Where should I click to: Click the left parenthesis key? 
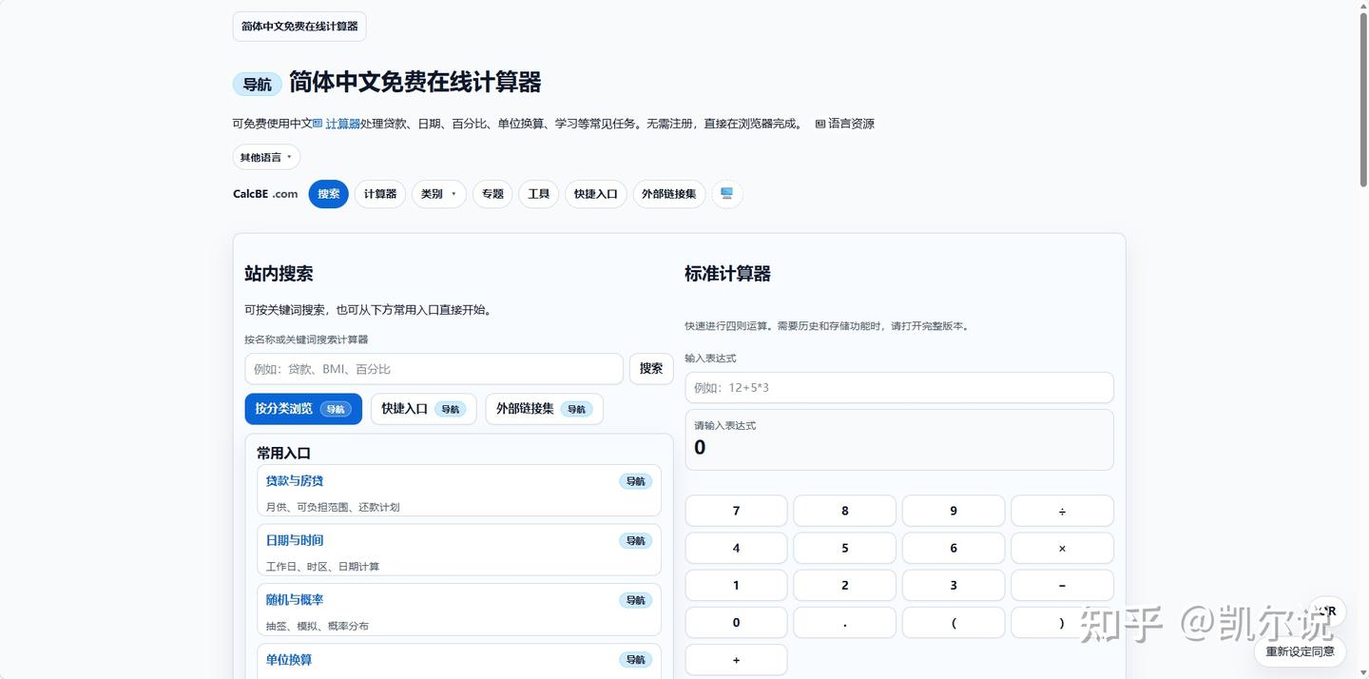point(954,623)
